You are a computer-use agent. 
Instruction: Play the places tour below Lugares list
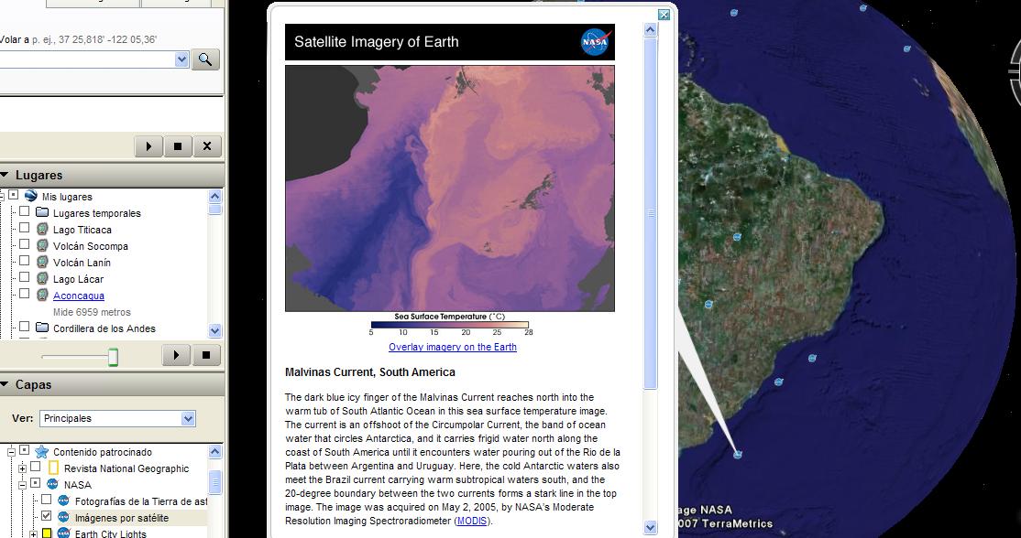176,355
